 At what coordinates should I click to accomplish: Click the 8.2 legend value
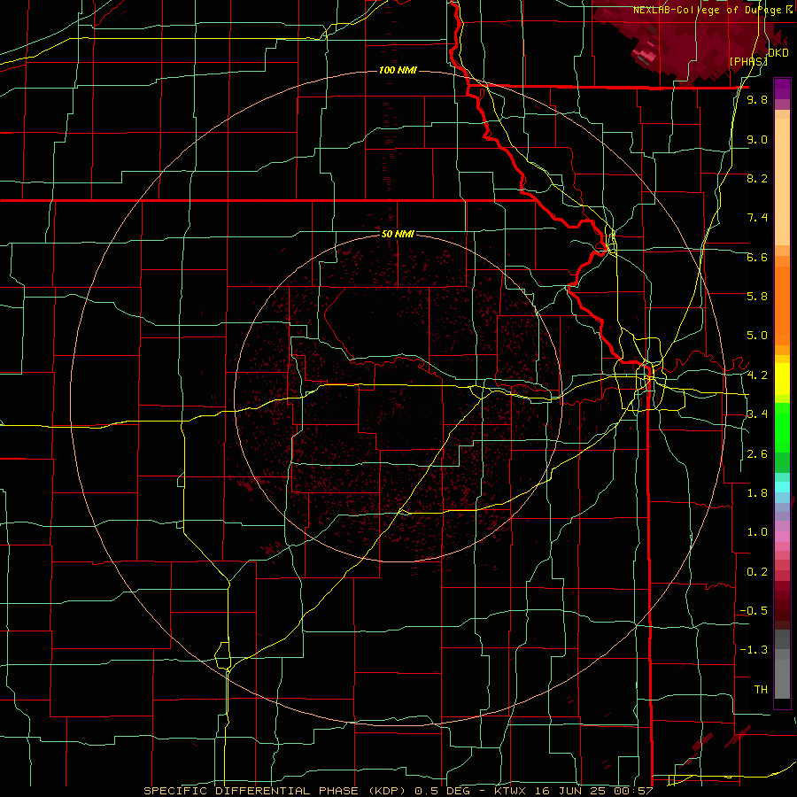tap(757, 178)
